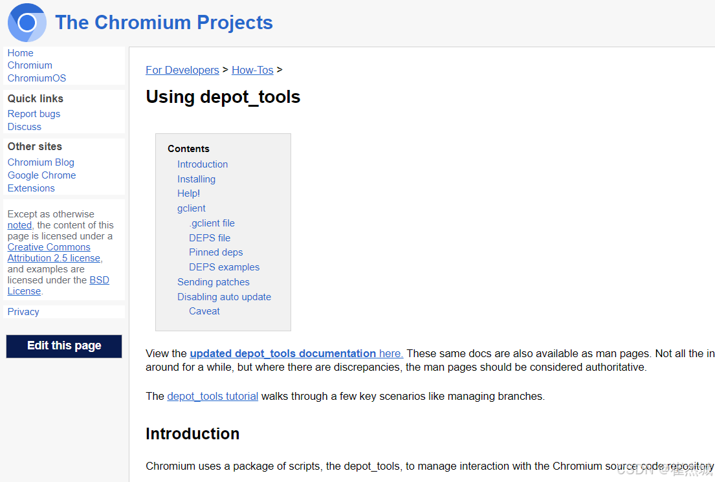Open the Discuss quick link
The image size is (715, 482).
pyautogui.click(x=24, y=126)
